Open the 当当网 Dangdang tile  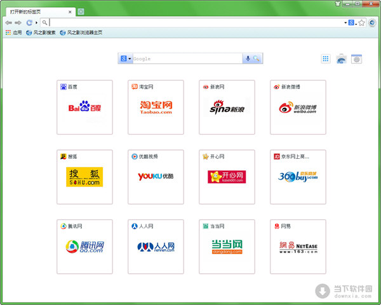(x=227, y=247)
